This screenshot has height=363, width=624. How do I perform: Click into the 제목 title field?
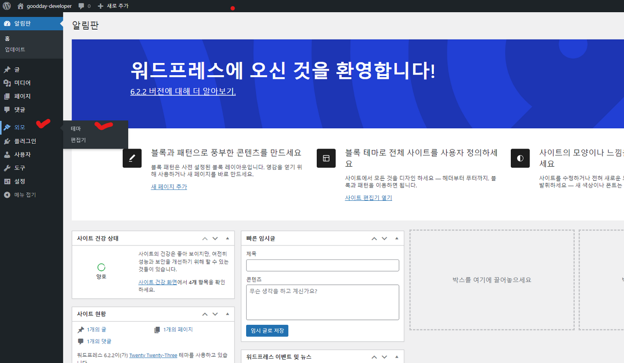323,266
